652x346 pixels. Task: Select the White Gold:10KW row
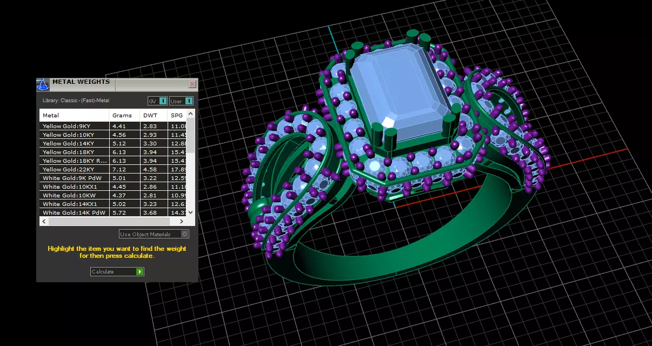[x=113, y=195]
